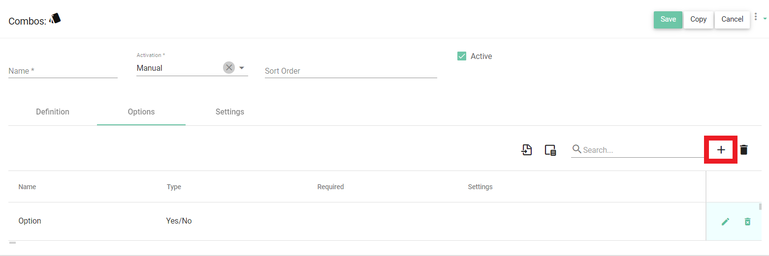Expand the Activation dropdown arrow
Image resolution: width=769 pixels, height=256 pixels.
pos(242,68)
